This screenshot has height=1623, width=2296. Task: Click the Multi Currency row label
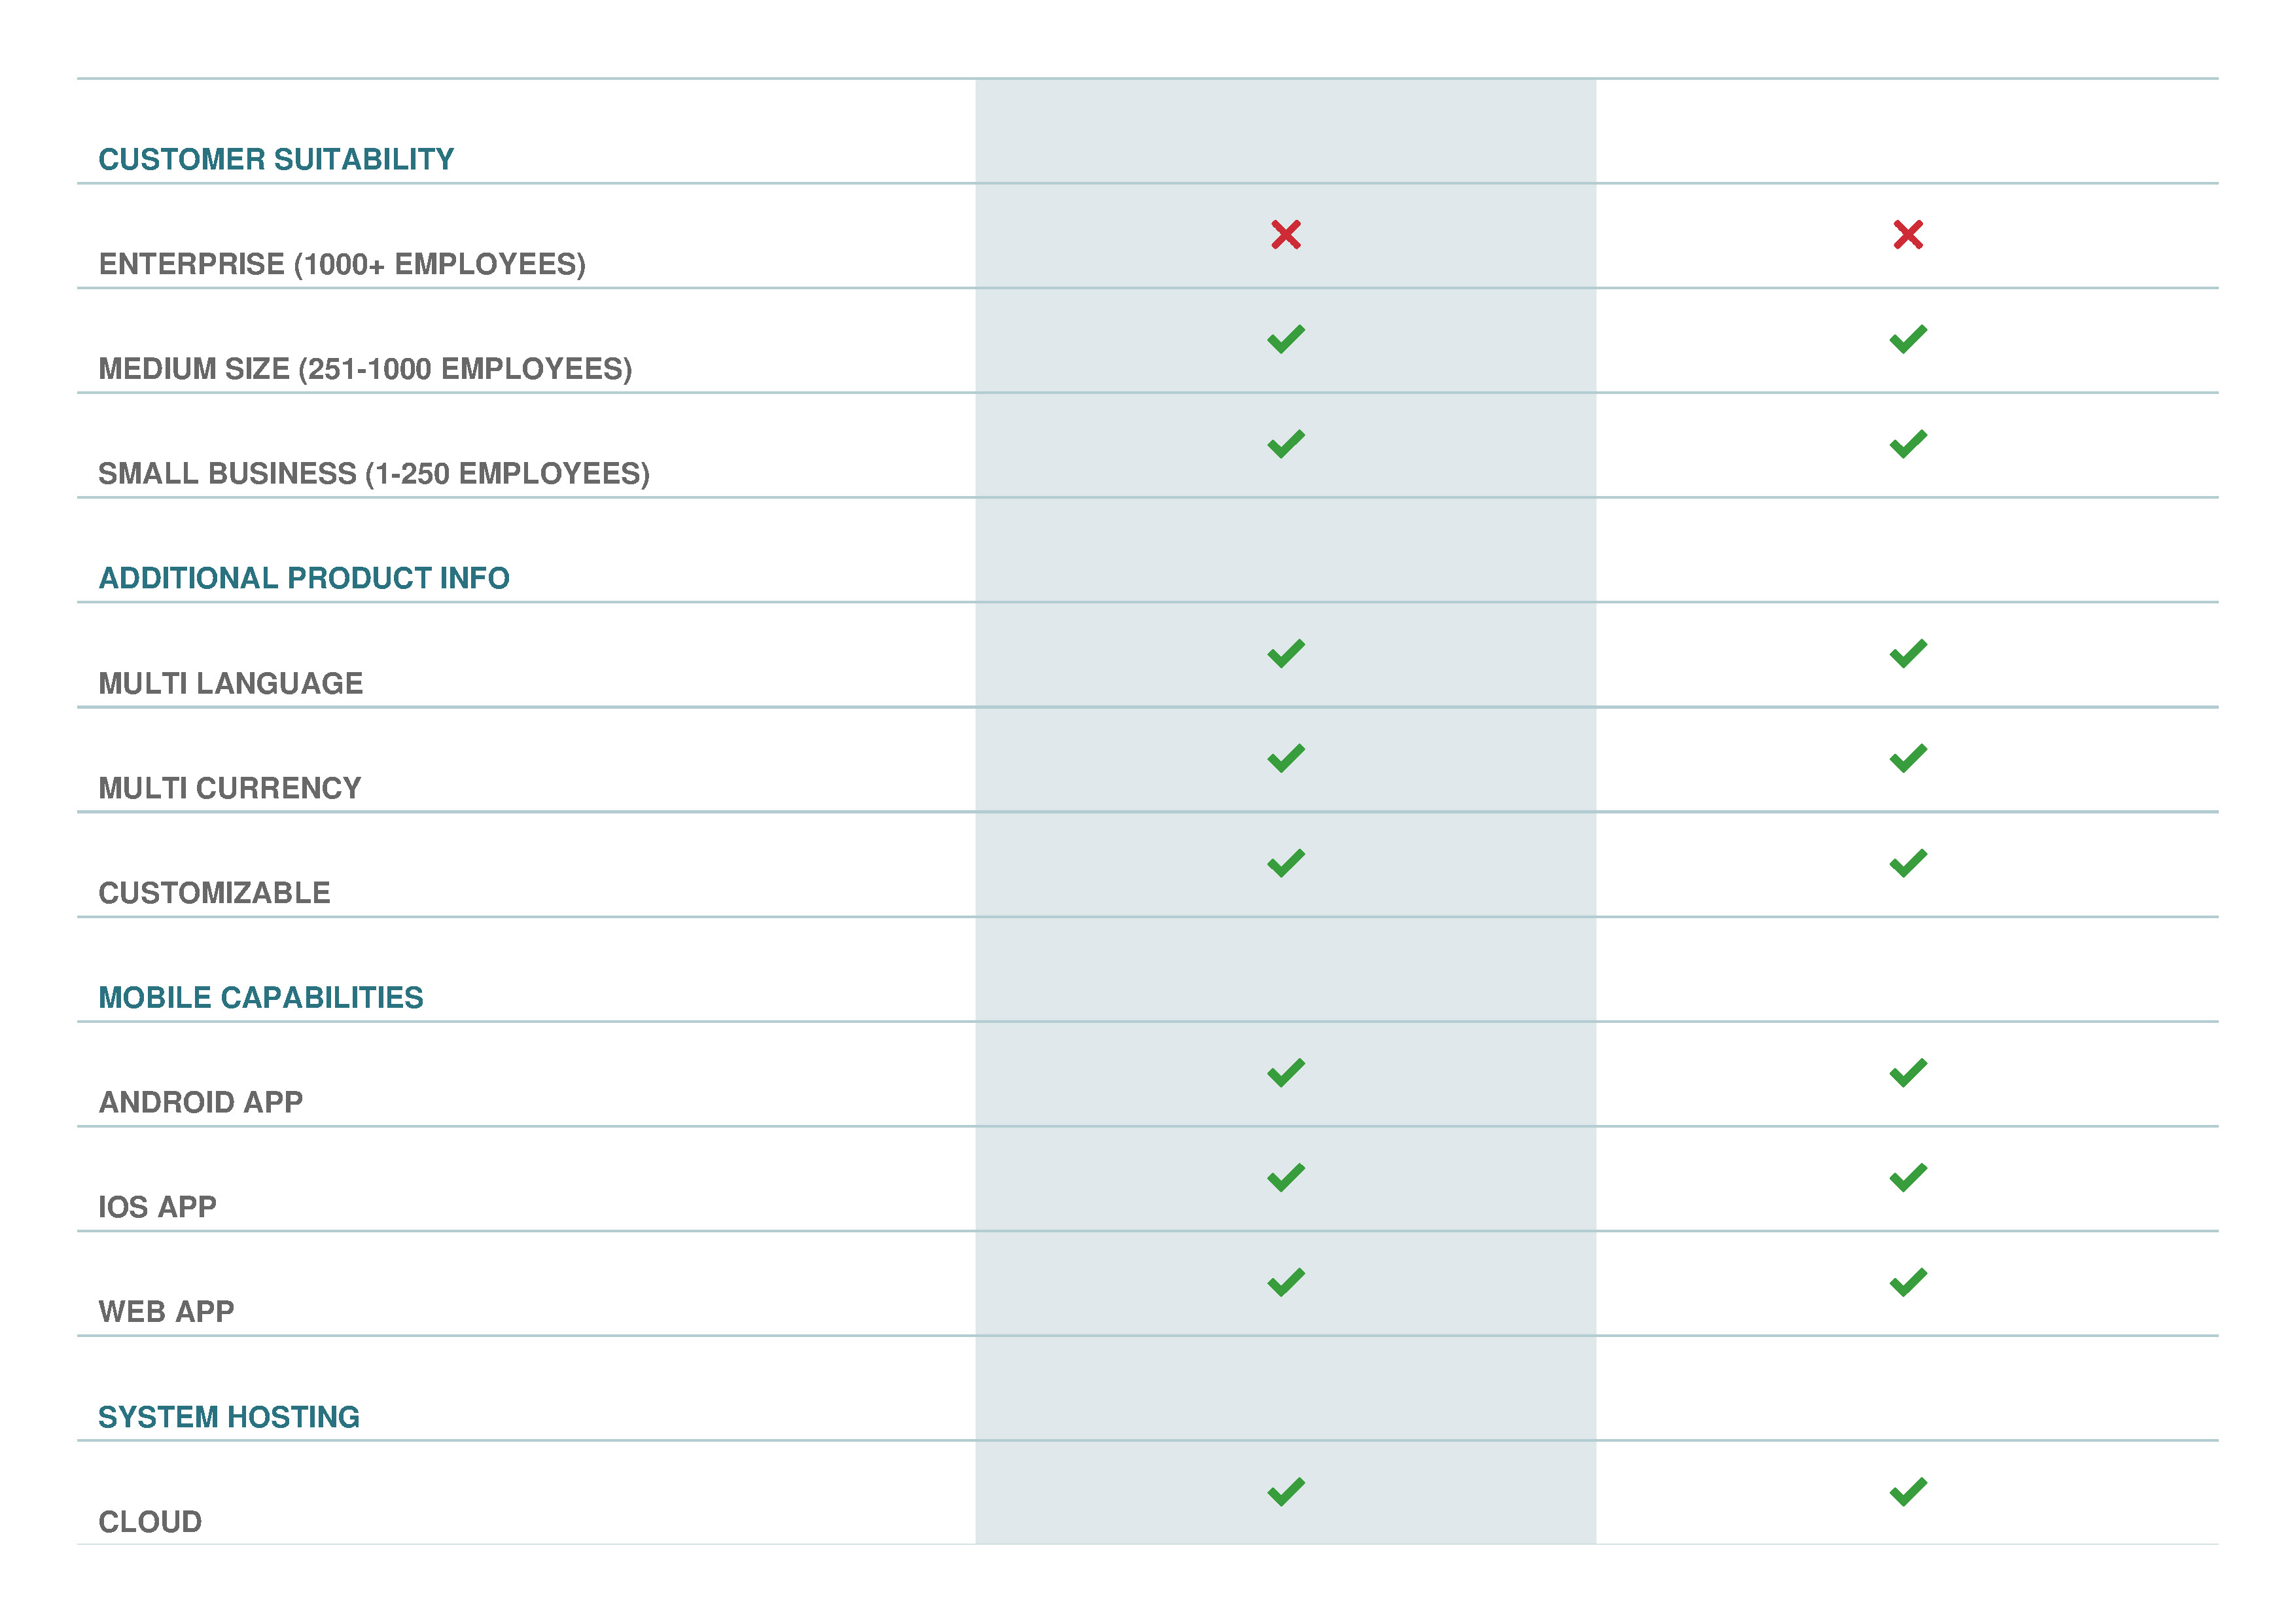point(230,788)
